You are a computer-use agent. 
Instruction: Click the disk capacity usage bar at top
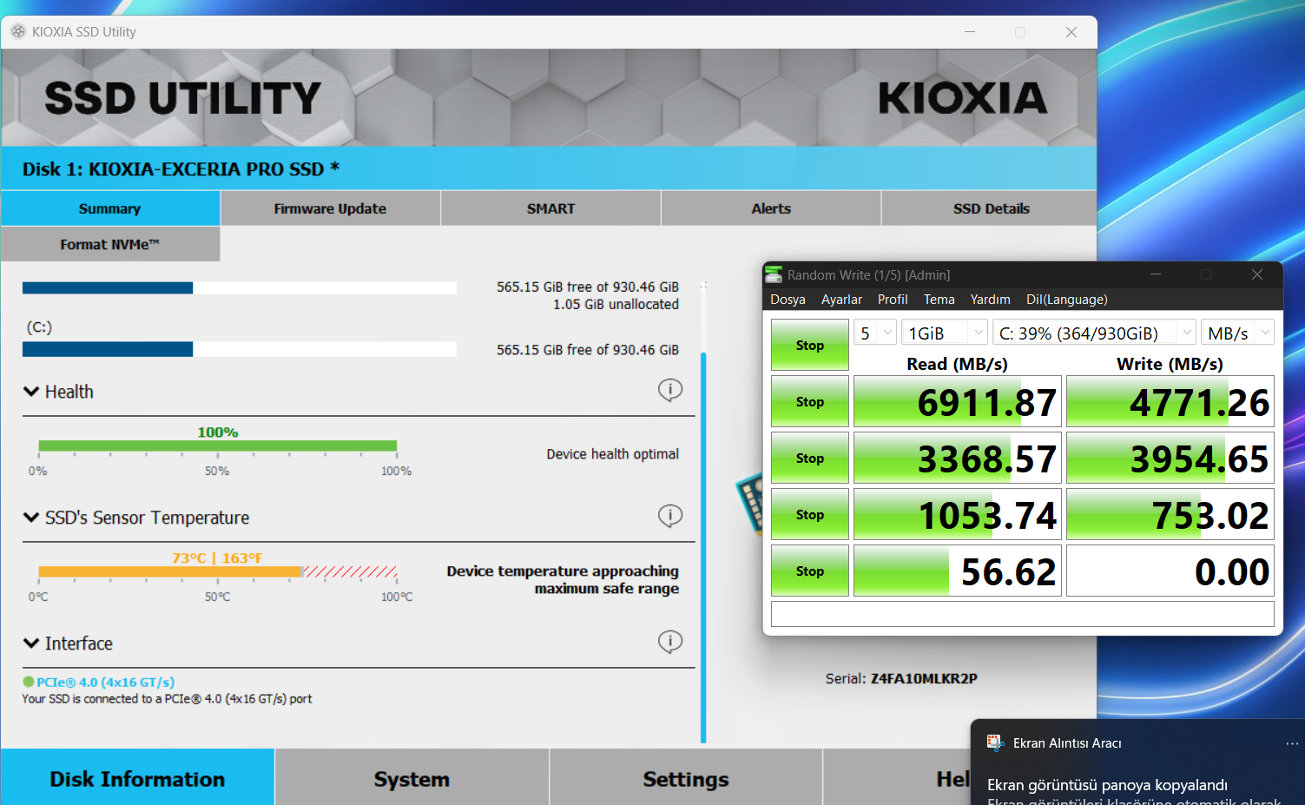coord(240,287)
